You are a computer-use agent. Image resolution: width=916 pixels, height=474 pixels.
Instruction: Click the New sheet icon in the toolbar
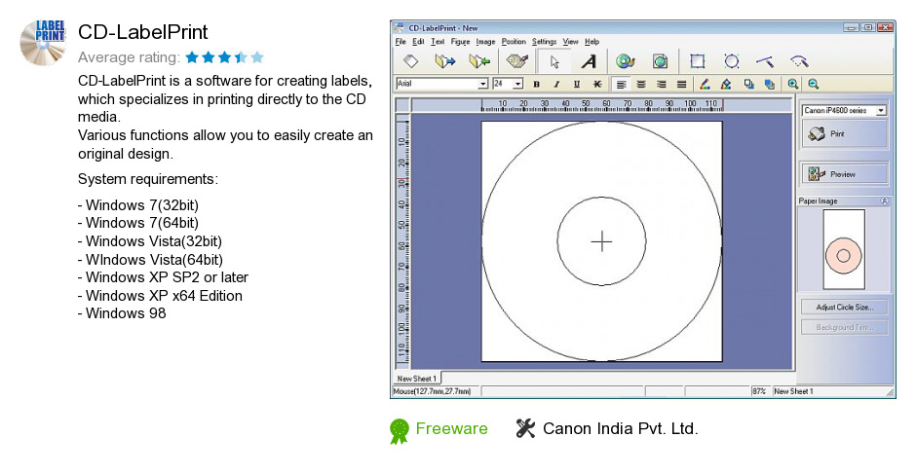(x=411, y=61)
